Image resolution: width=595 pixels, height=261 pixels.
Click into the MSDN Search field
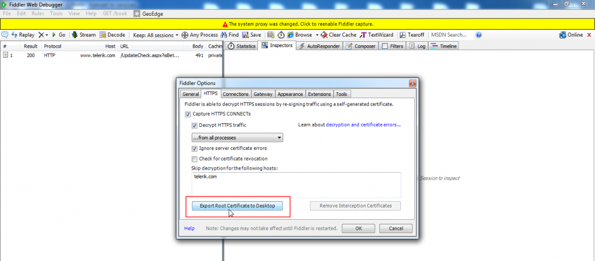451,35
